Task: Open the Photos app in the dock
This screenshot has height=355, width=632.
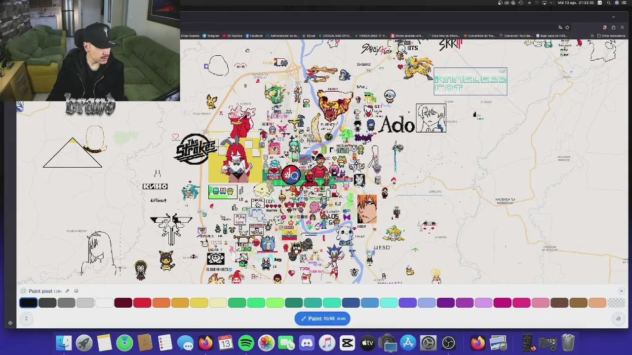Action: [x=266, y=343]
